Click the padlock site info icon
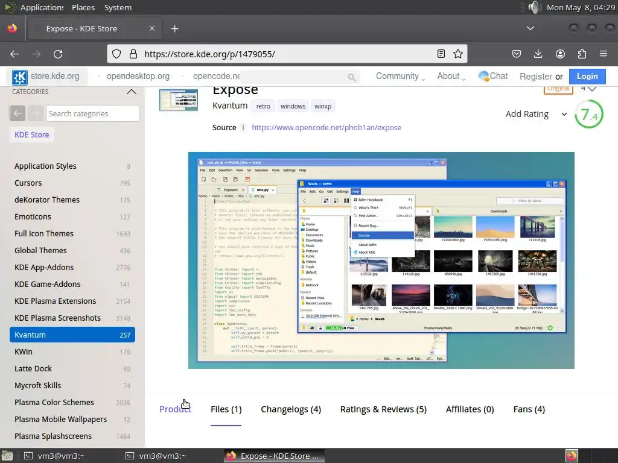Screen dimensions: 618x463 133,54
